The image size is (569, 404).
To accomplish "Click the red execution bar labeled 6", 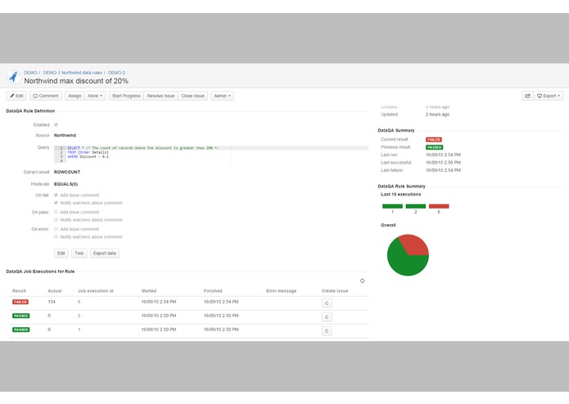I will 439,206.
